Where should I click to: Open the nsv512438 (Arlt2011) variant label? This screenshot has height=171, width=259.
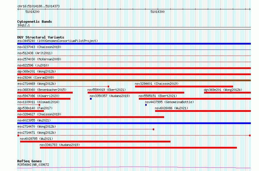click(35, 53)
